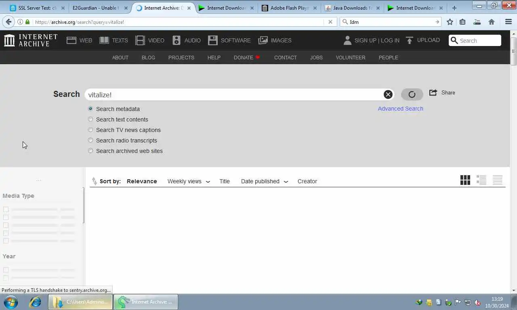Open the Texts media section

click(x=113, y=40)
